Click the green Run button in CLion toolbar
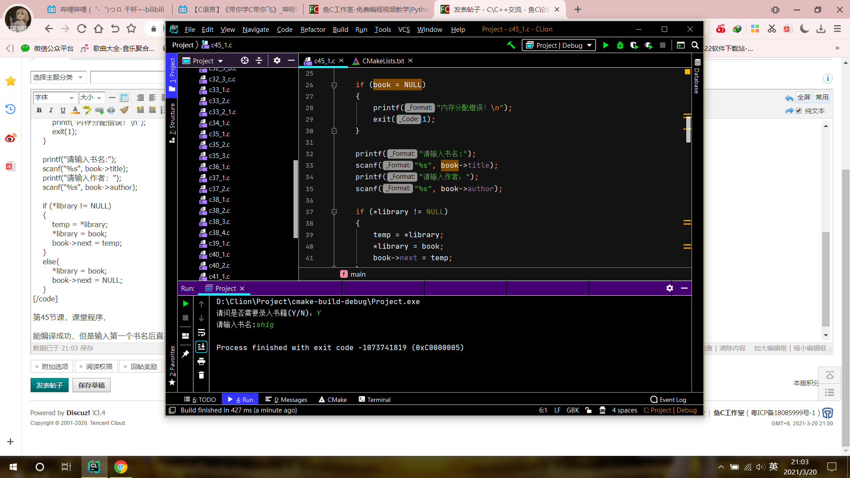Image resolution: width=850 pixels, height=478 pixels. click(606, 45)
